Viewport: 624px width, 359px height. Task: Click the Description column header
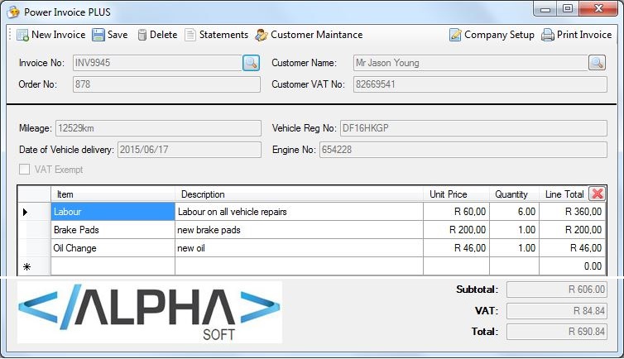[299, 194]
